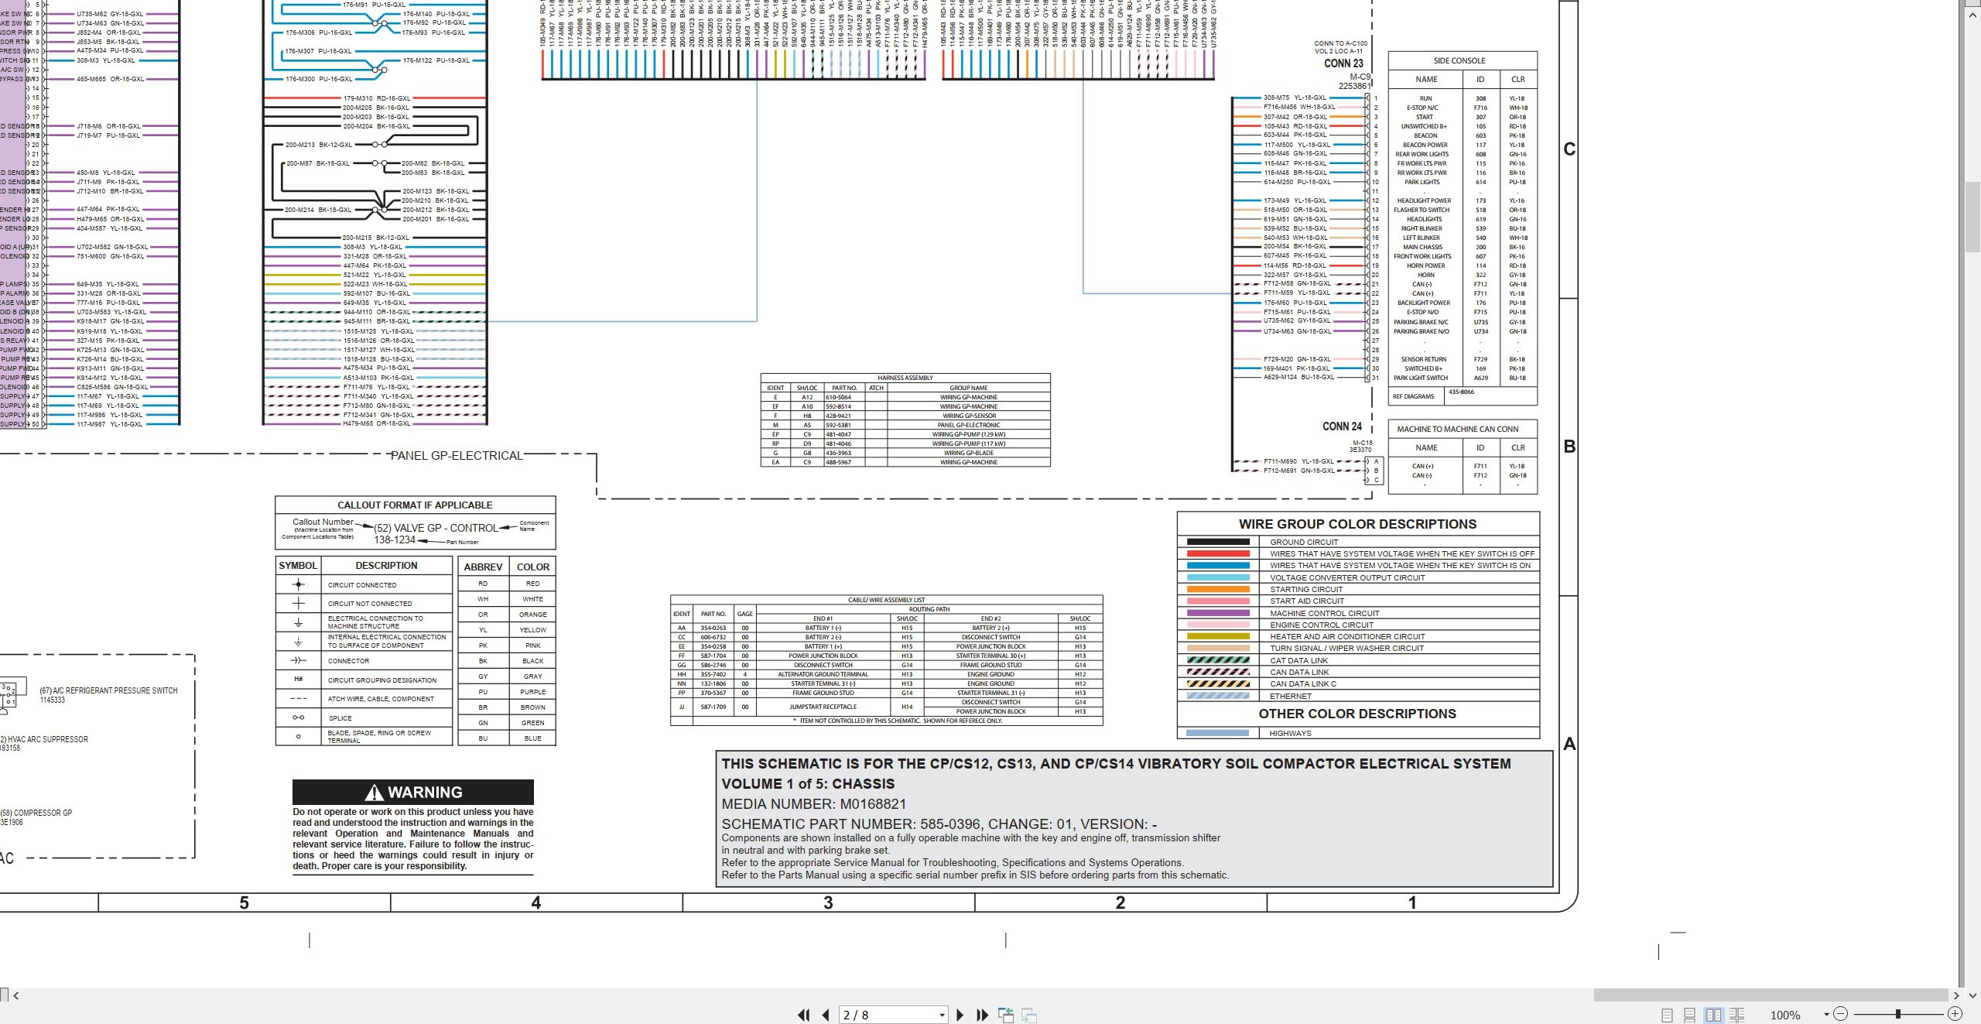The width and height of the screenshot is (1981, 1024).
Task: Switch to single page view
Action: (1667, 1015)
